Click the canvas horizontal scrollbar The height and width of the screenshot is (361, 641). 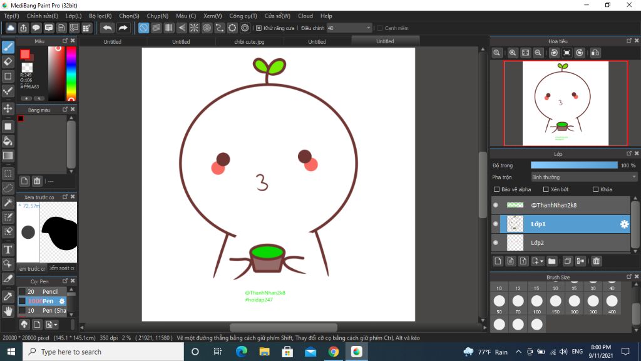[x=284, y=327]
